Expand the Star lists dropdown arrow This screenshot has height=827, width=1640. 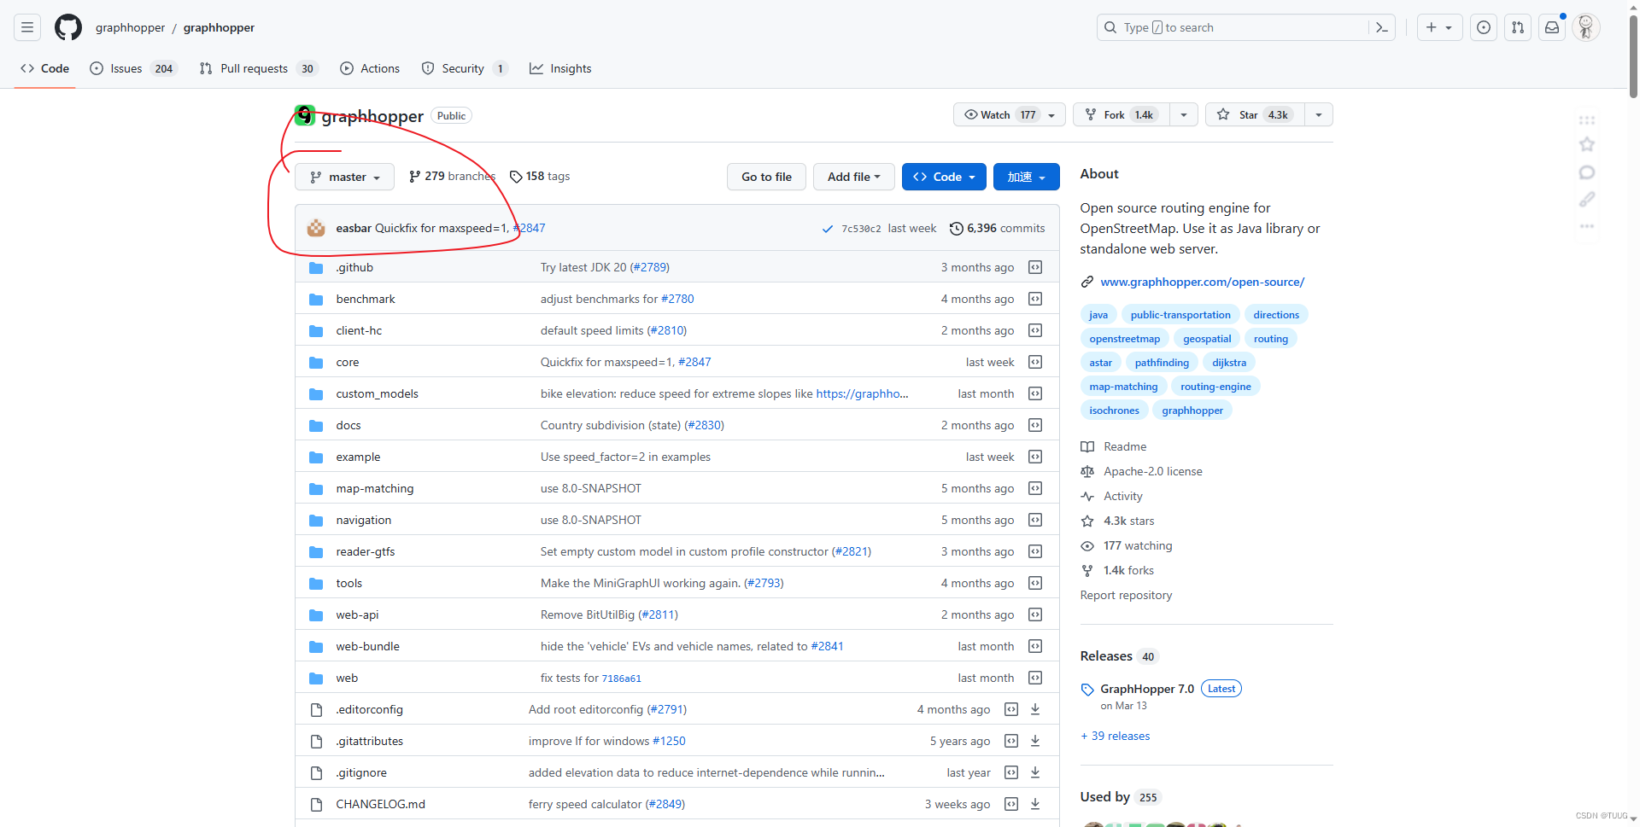tap(1319, 114)
